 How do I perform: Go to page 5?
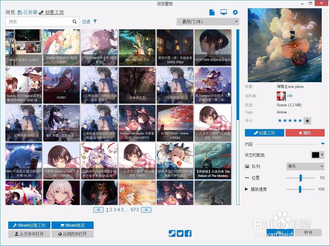(x=122, y=210)
